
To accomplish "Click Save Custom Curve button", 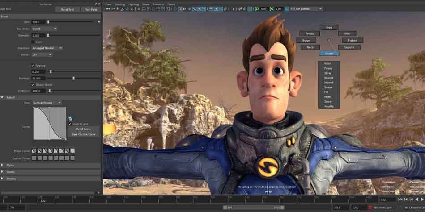I will pyautogui.click(x=84, y=134).
